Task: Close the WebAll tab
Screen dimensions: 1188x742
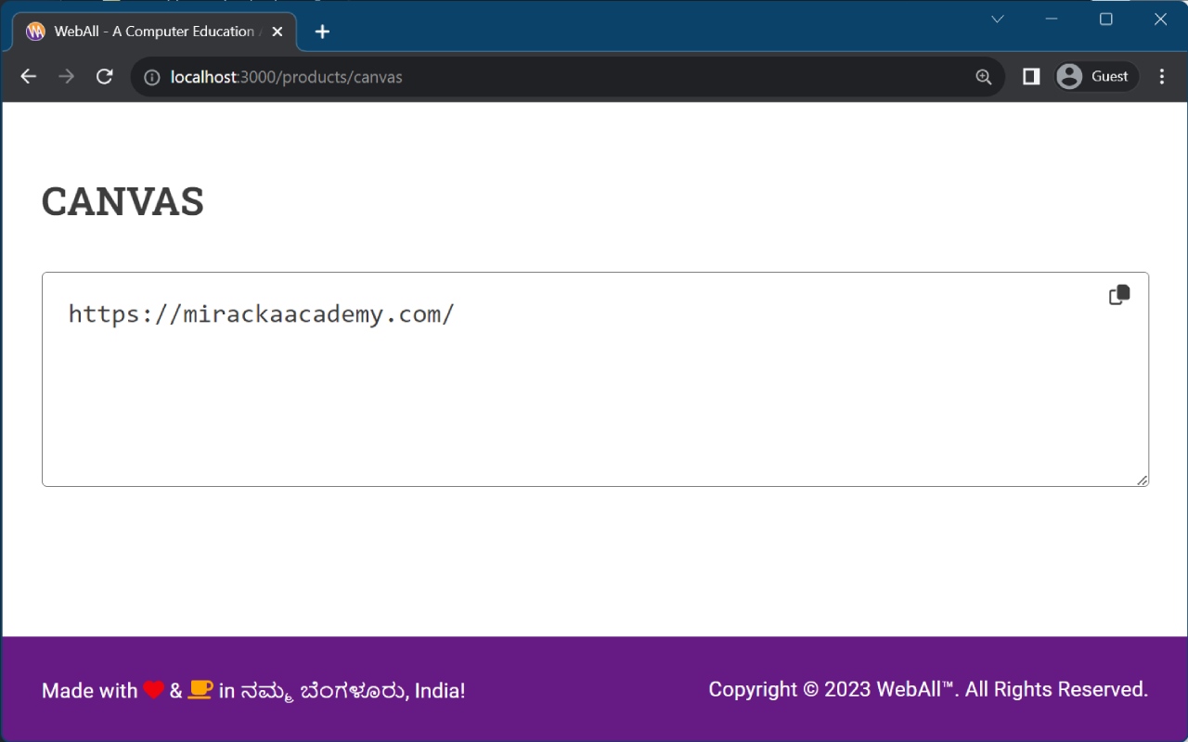Action: coord(278,32)
